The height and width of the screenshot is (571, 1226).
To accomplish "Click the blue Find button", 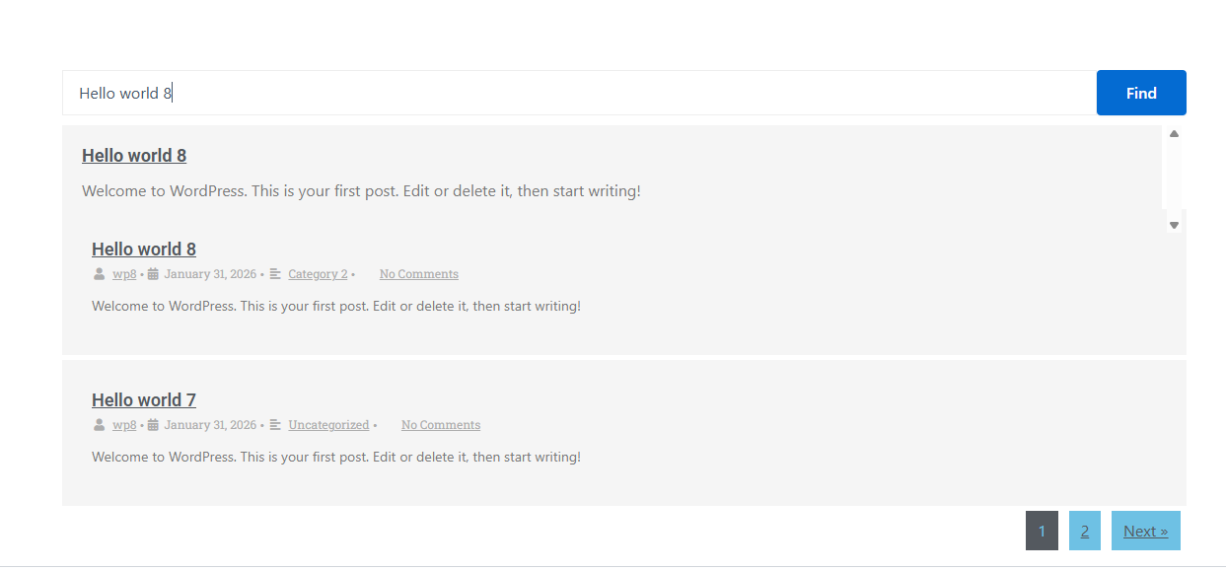I will (x=1140, y=93).
